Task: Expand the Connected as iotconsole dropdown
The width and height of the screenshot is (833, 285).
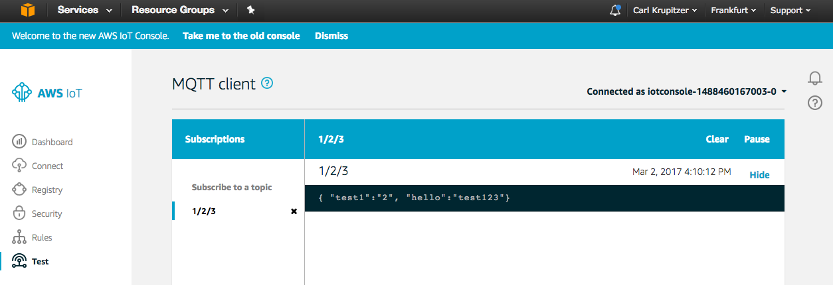Action: pos(686,91)
